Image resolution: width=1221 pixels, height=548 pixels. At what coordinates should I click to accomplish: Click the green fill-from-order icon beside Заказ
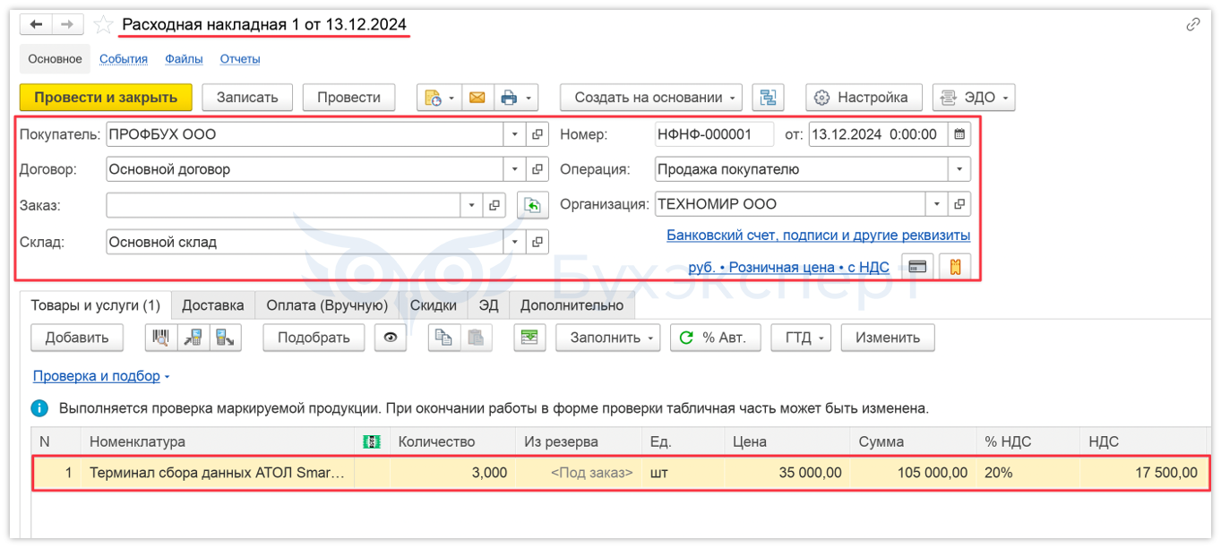(532, 205)
